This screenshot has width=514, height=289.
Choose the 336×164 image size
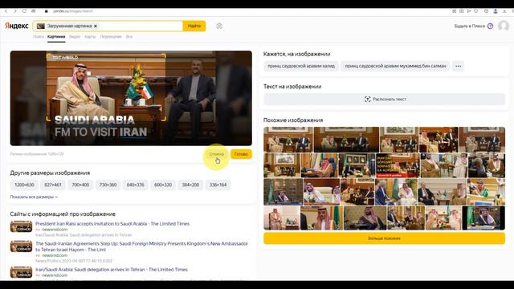[218, 185]
